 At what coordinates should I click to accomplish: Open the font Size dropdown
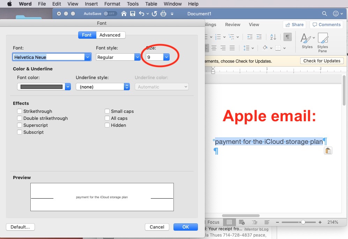coord(166,57)
